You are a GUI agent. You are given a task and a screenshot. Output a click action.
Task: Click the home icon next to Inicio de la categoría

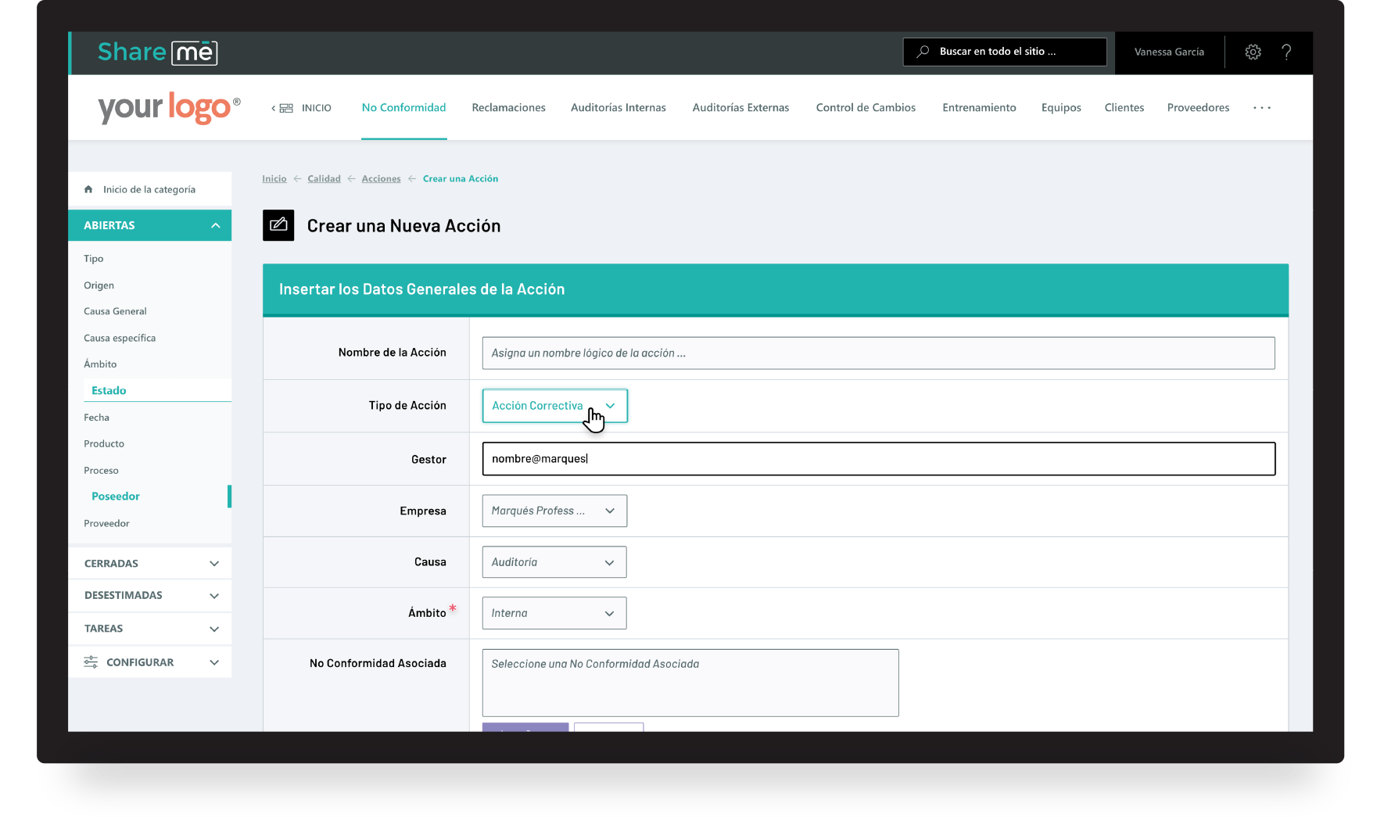[88, 188]
